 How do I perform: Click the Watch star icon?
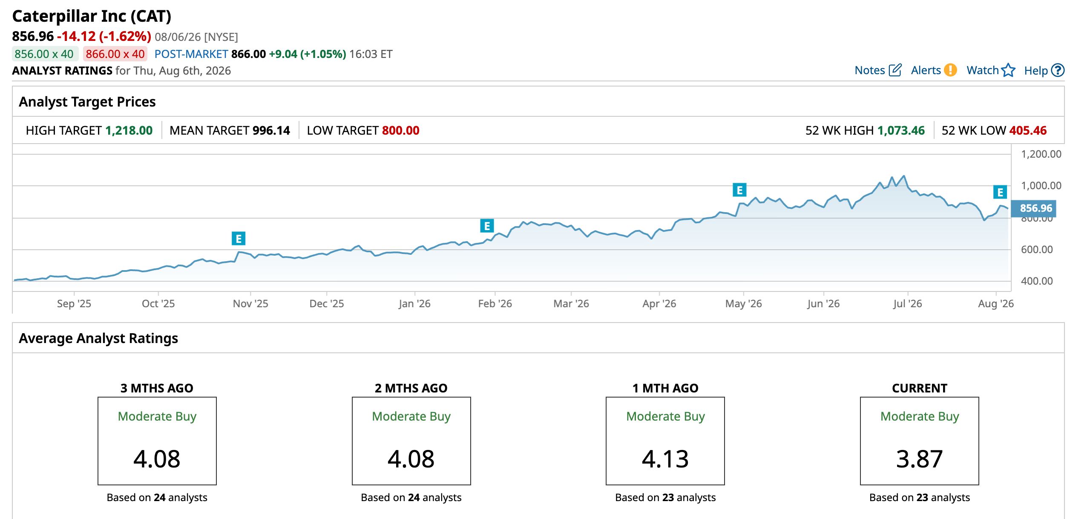pos(1008,70)
